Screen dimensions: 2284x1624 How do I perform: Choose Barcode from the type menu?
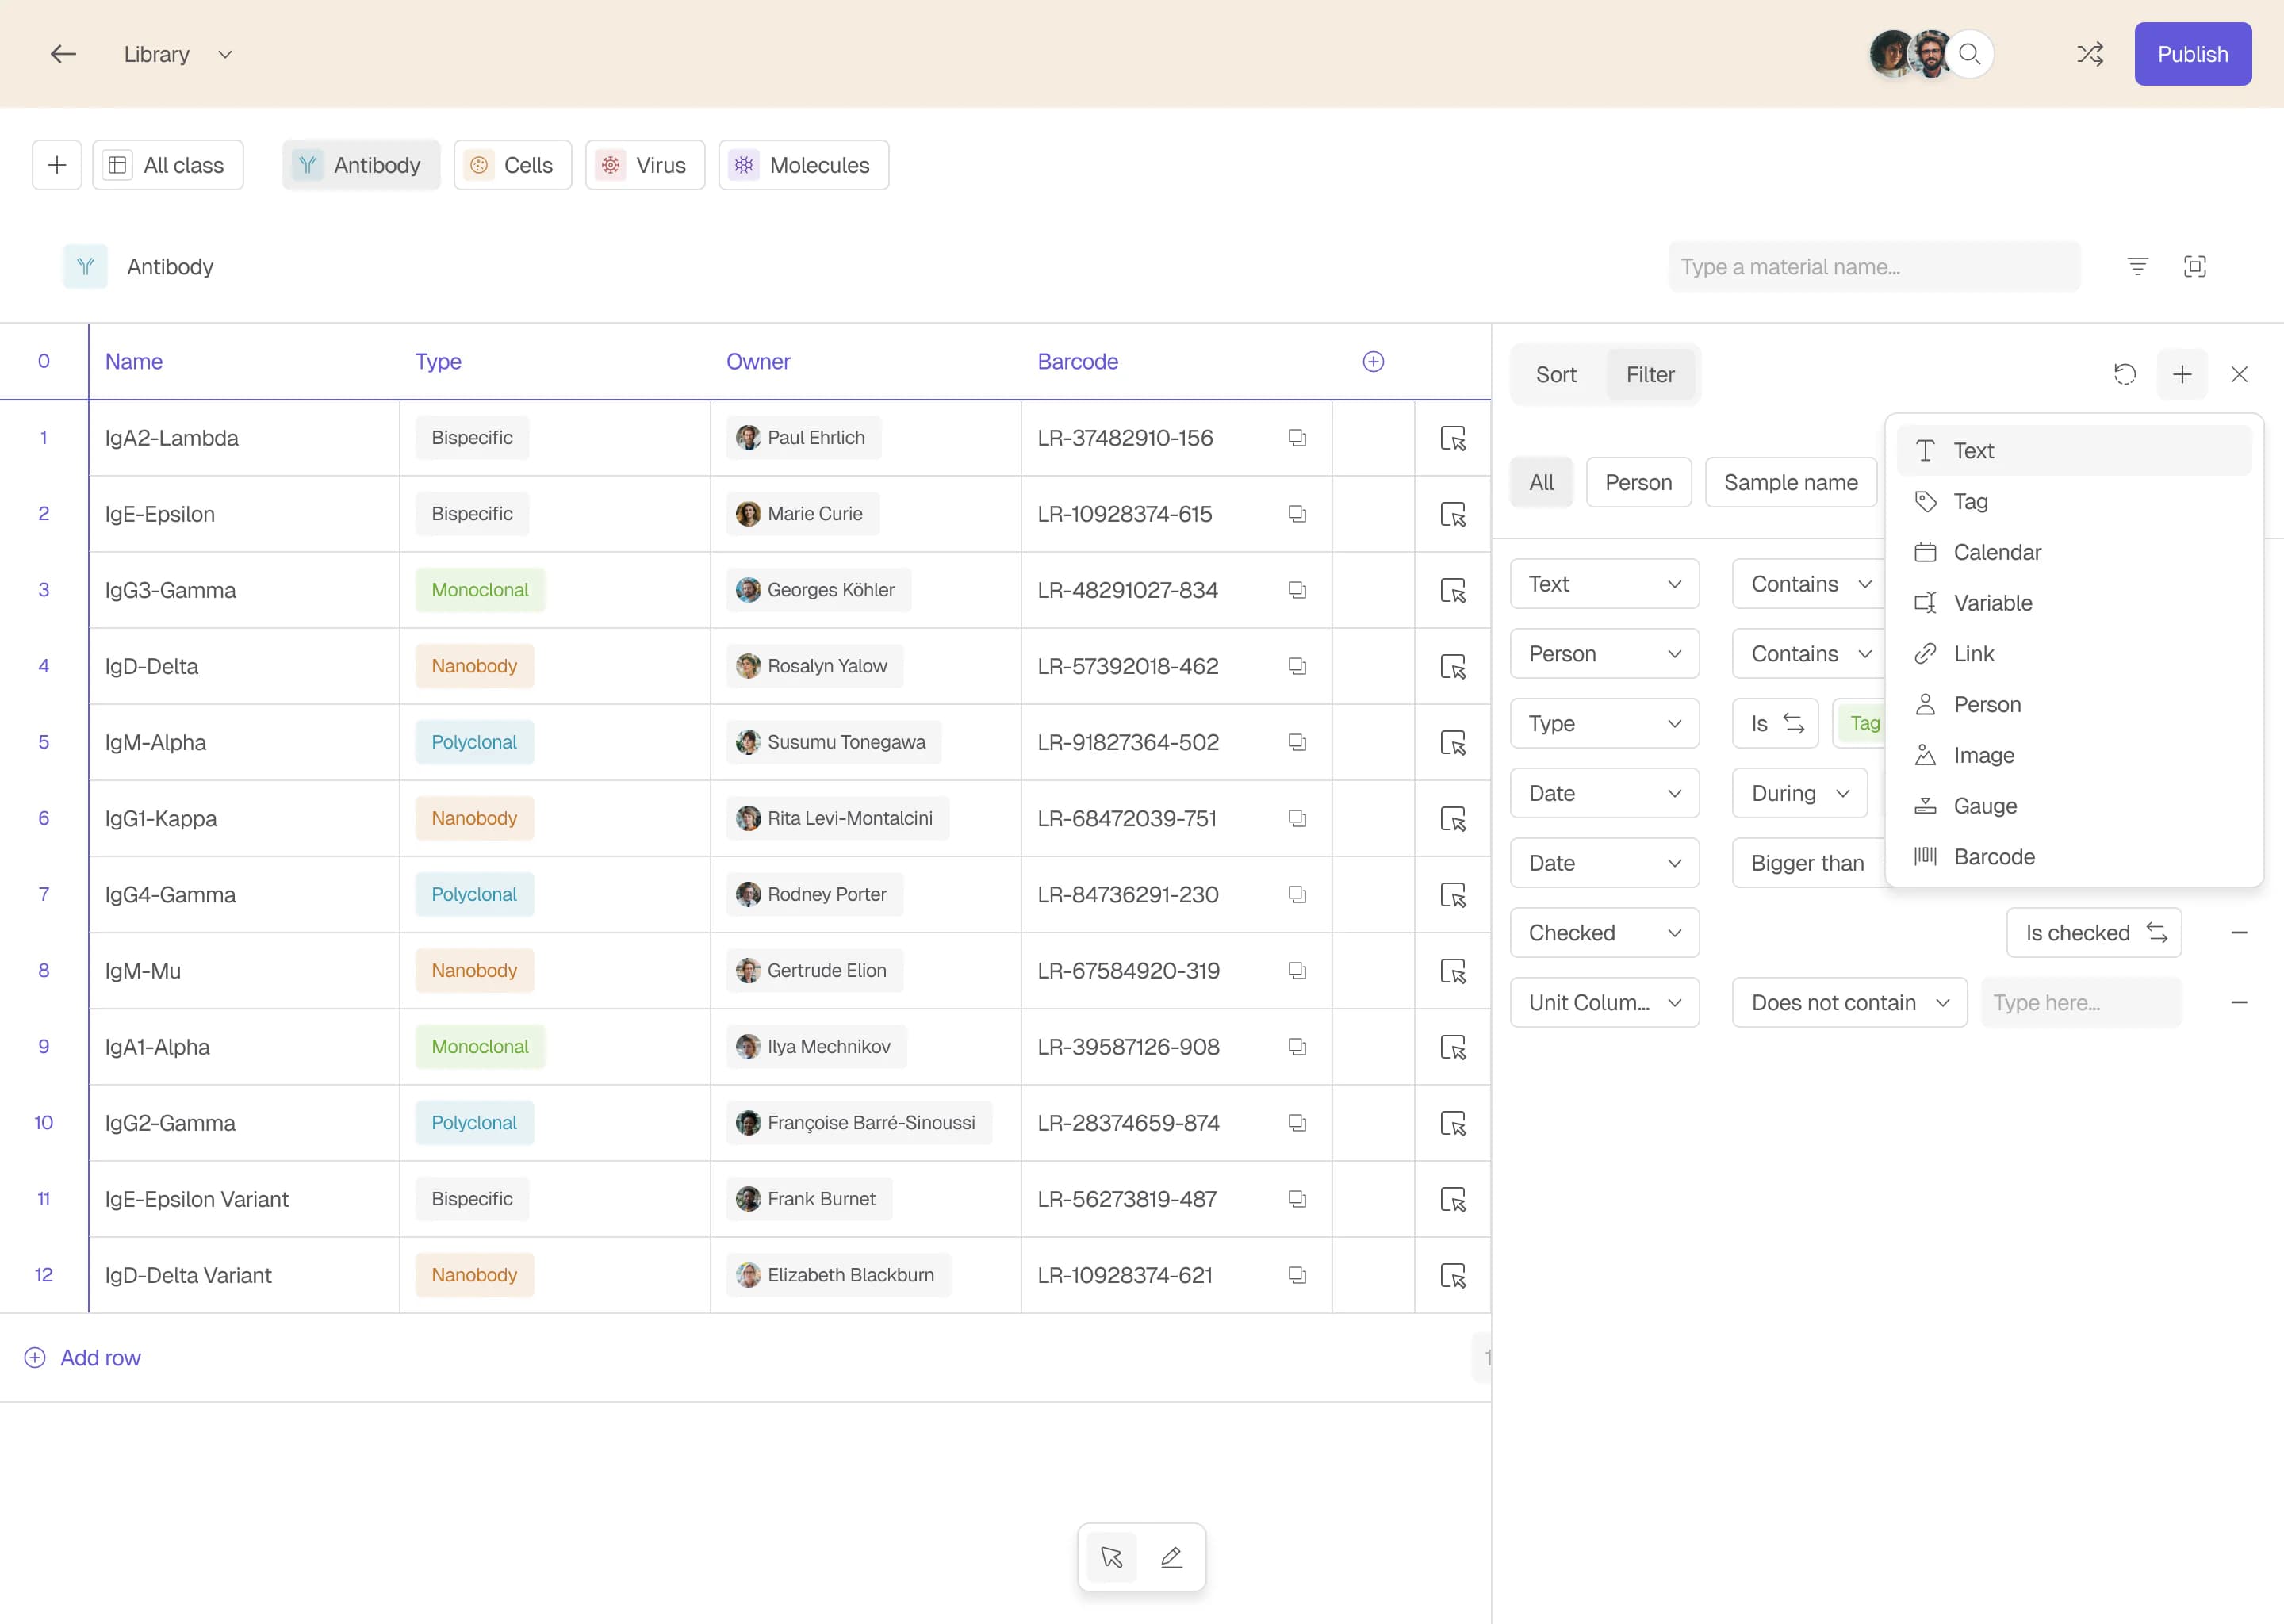coord(2073,857)
